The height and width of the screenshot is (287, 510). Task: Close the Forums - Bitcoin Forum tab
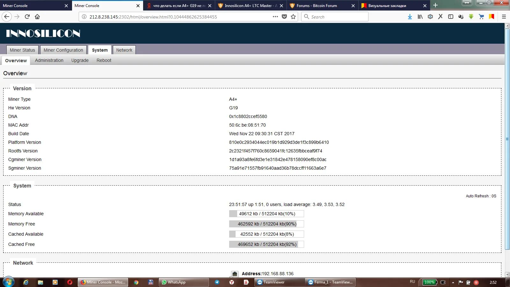coord(353,6)
